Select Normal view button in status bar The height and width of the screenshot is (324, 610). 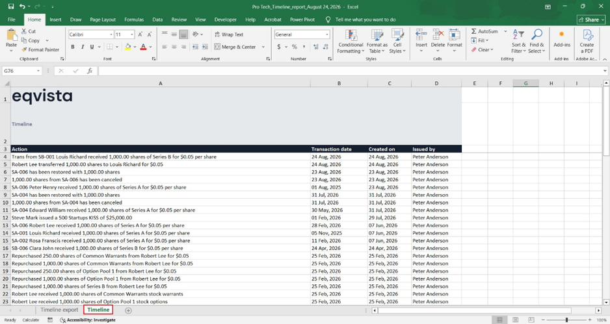(499, 319)
